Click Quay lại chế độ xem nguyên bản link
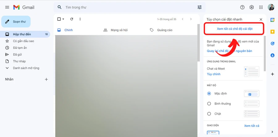This screenshot has height=137, width=278. [x=230, y=51]
